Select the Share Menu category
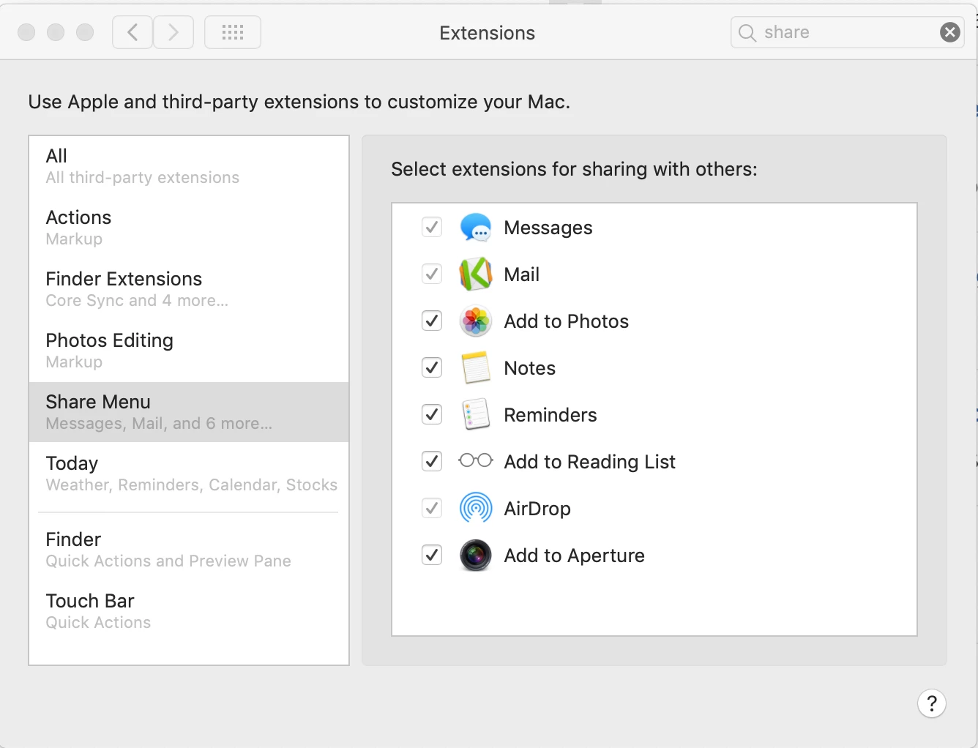 pos(189,412)
